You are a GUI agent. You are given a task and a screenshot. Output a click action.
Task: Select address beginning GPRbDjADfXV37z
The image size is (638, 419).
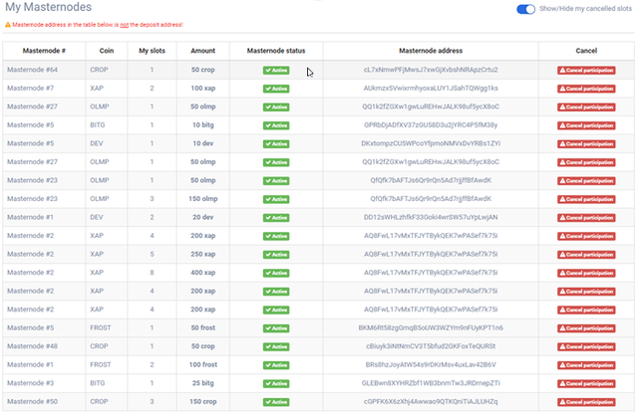click(x=431, y=125)
